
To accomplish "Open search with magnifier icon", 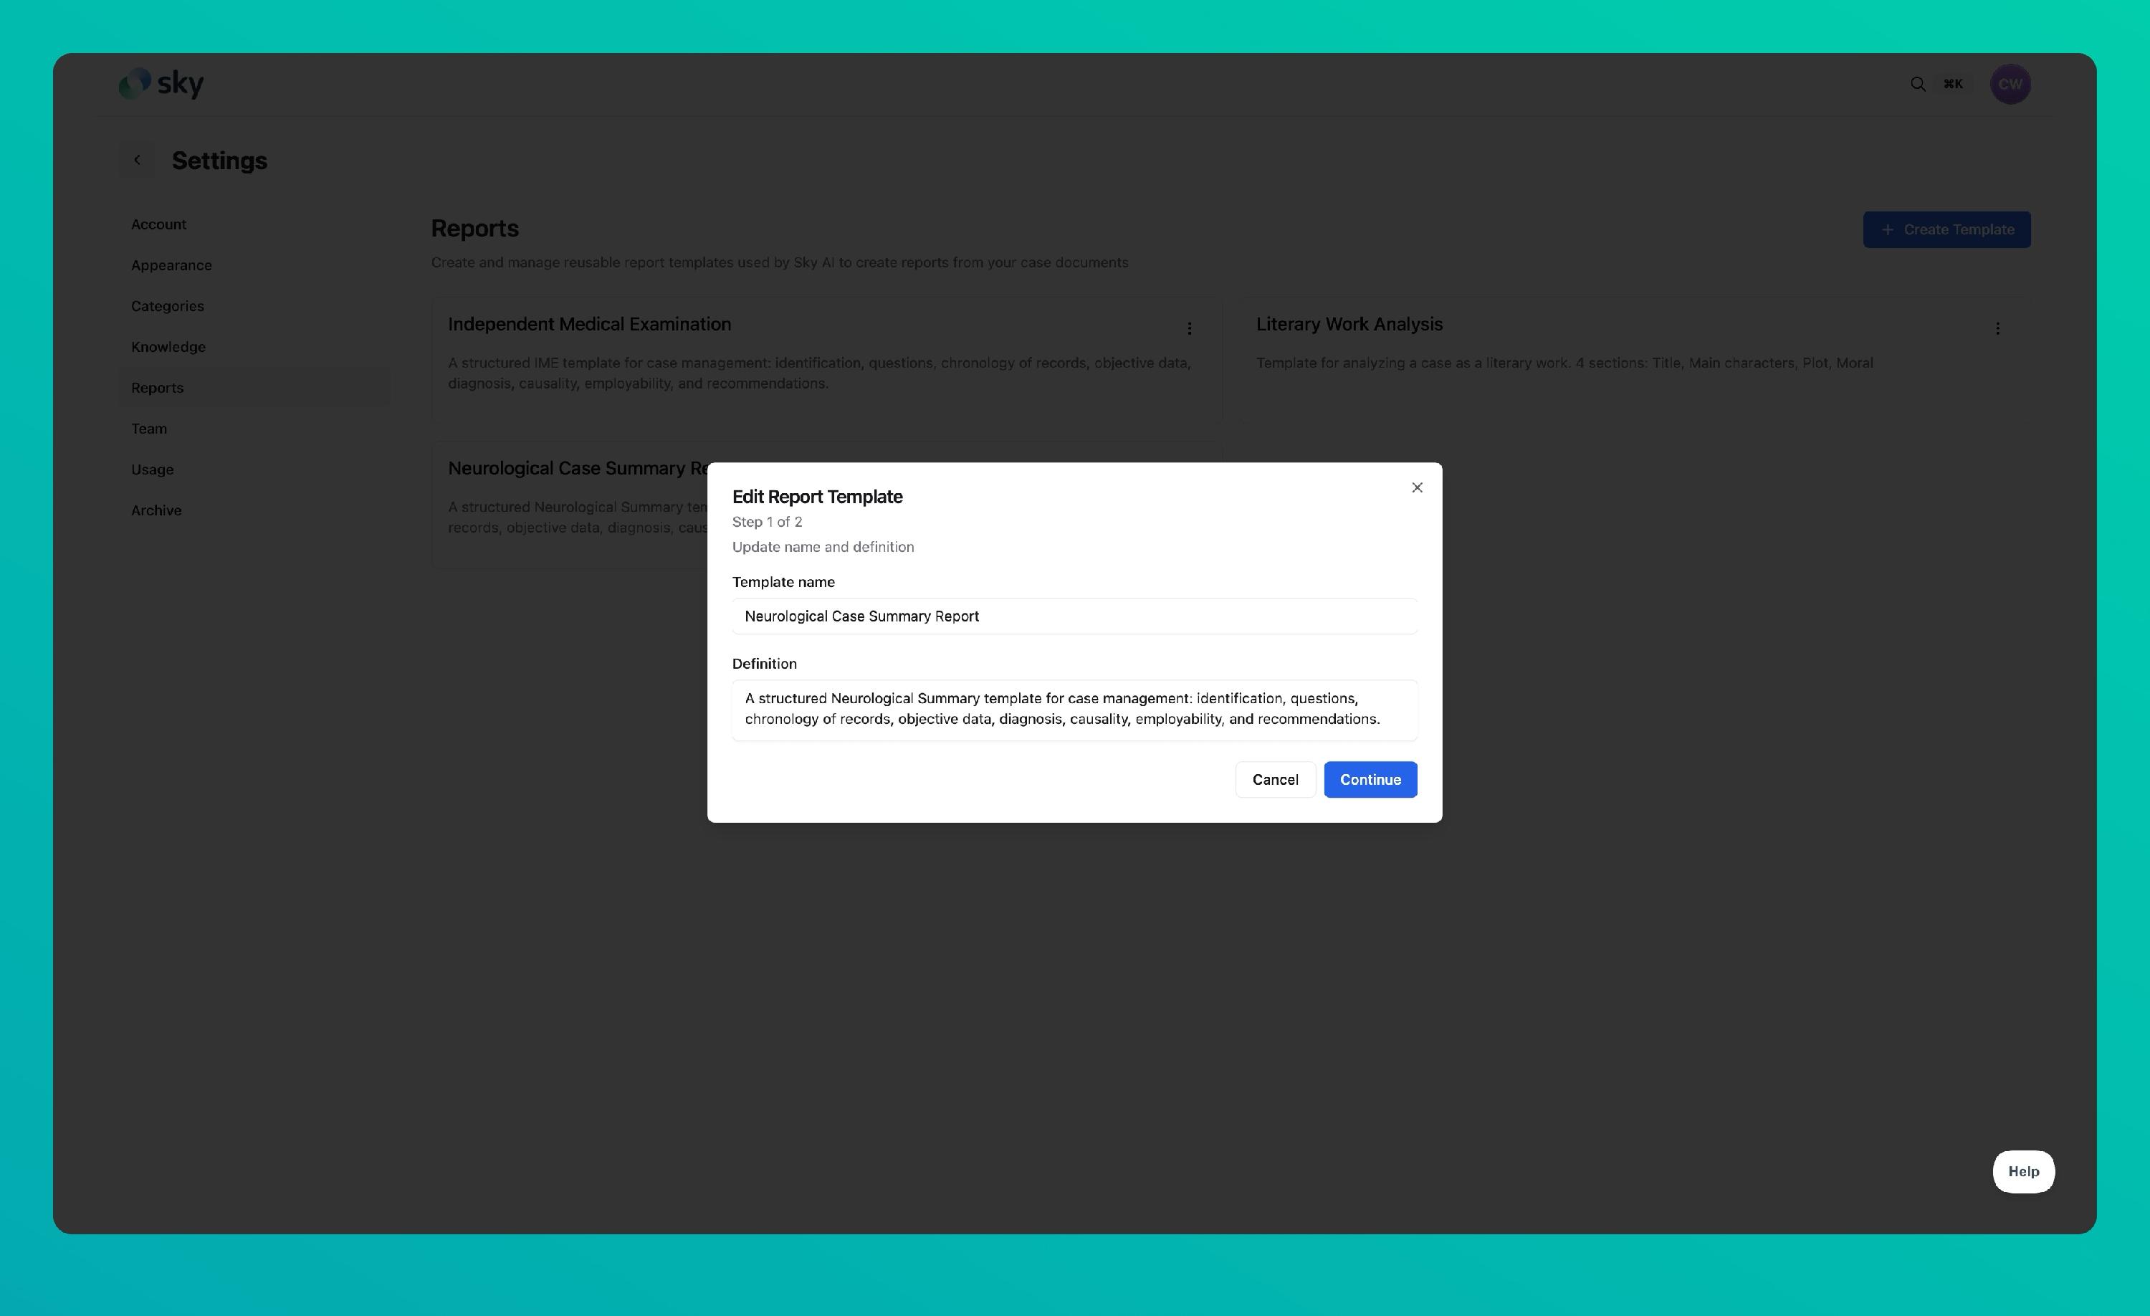I will click(1917, 84).
